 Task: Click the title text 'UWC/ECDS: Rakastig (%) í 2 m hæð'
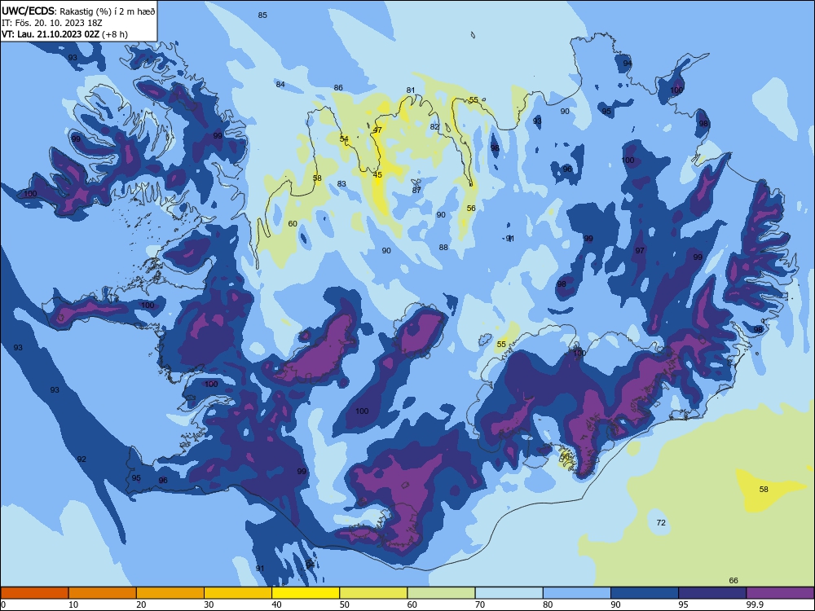click(x=78, y=11)
